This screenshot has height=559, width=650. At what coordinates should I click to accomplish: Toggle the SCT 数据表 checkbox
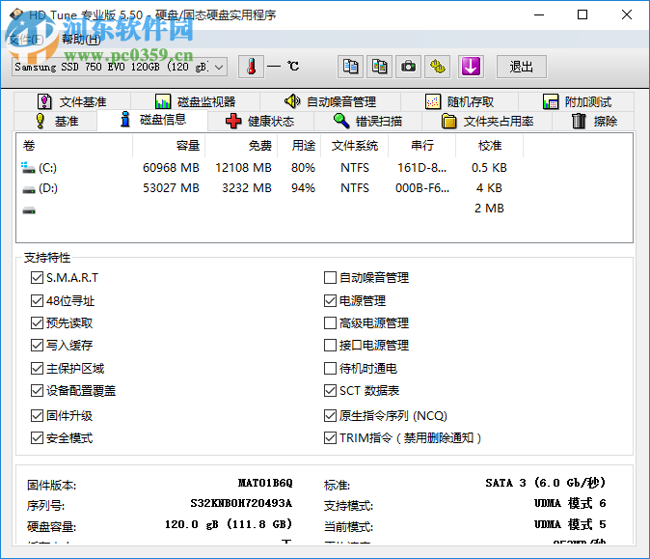[x=330, y=390]
